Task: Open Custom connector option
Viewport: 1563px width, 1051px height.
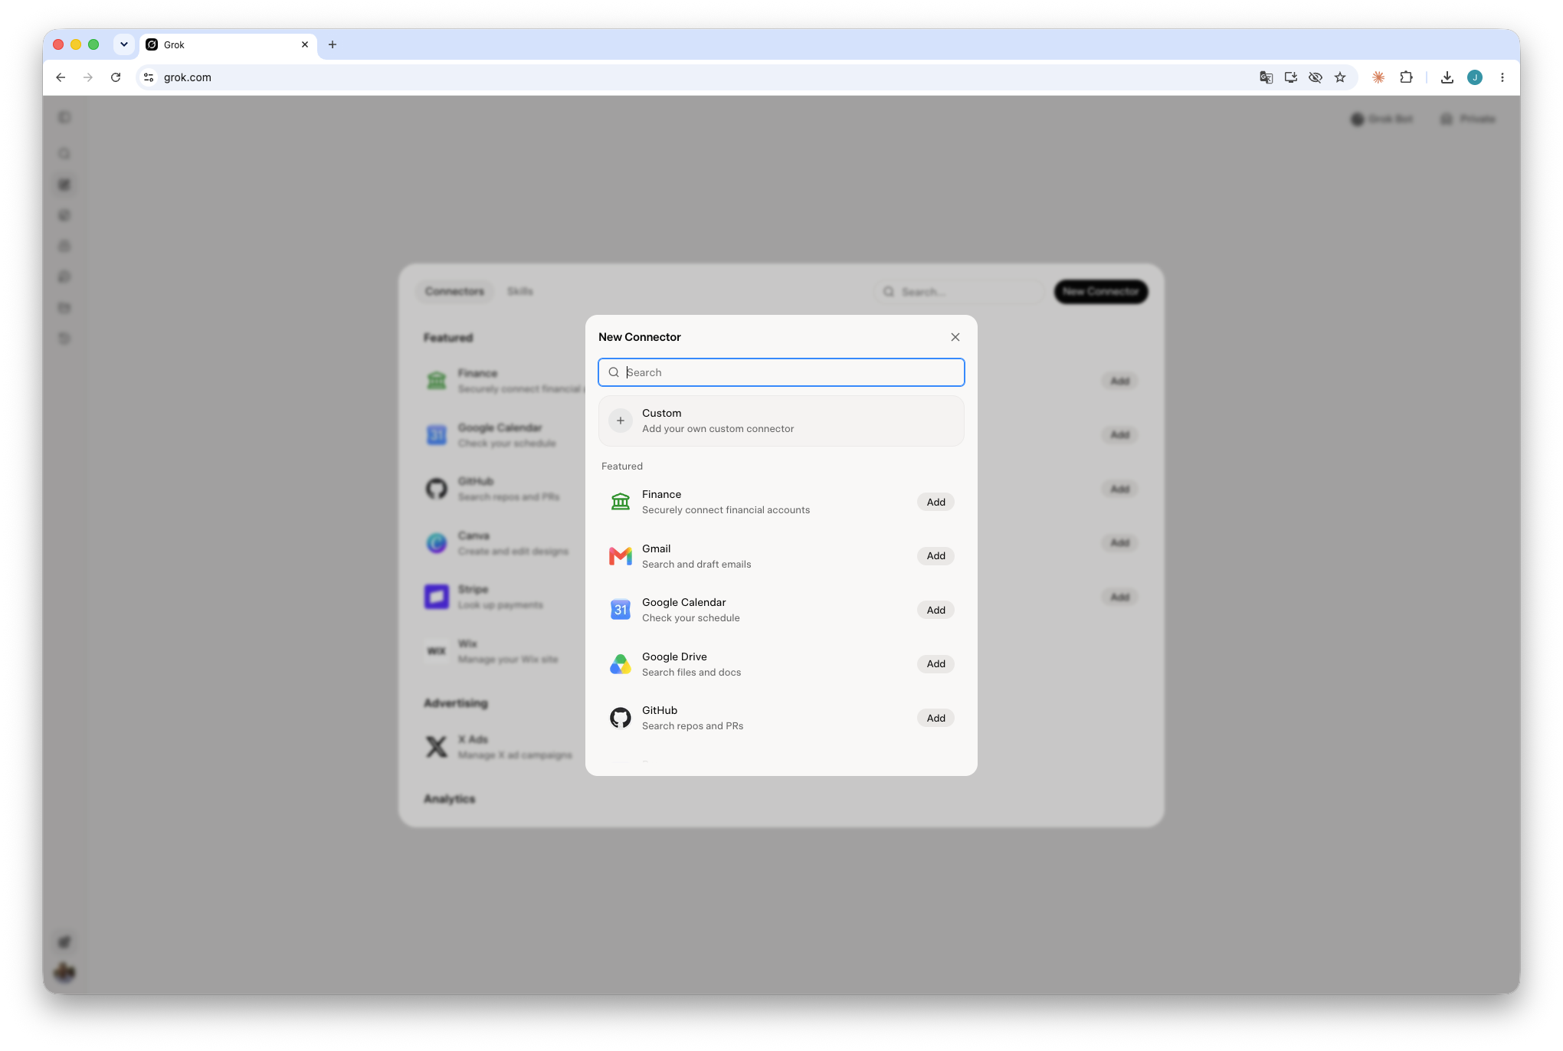Action: coord(781,421)
